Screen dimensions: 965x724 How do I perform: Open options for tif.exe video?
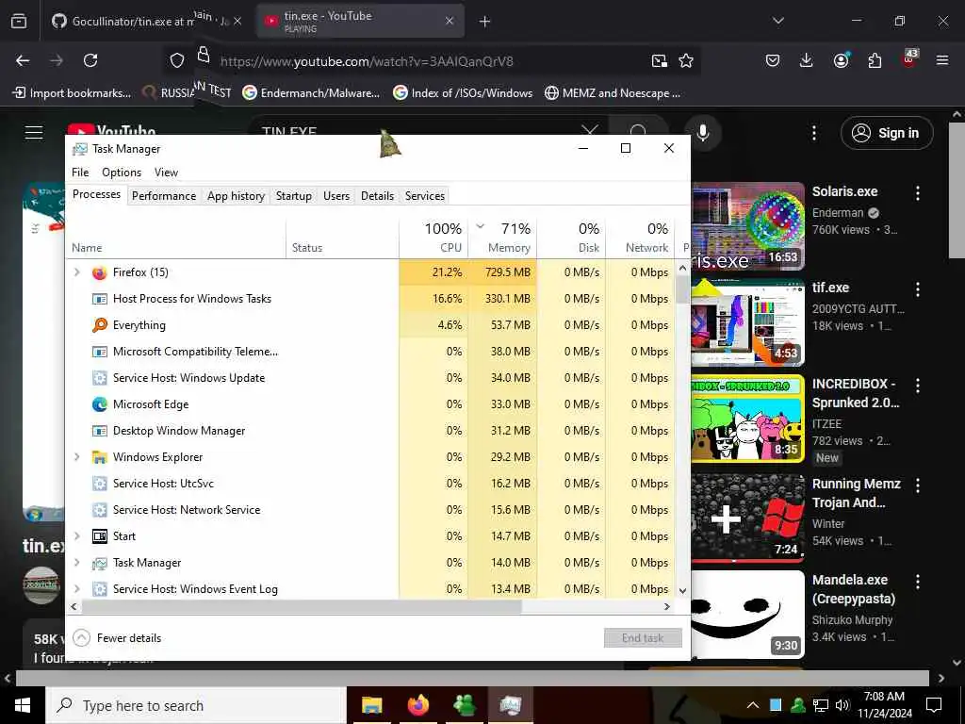tap(918, 289)
